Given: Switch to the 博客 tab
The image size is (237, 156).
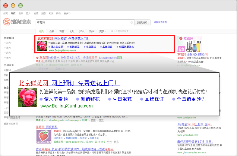Looking at the screenshot, I should pyautogui.click(x=62, y=31).
